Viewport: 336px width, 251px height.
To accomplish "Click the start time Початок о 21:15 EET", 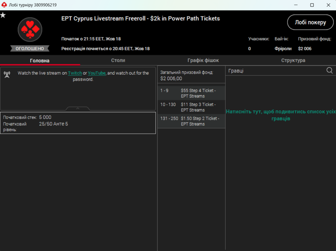I will click(91, 39).
